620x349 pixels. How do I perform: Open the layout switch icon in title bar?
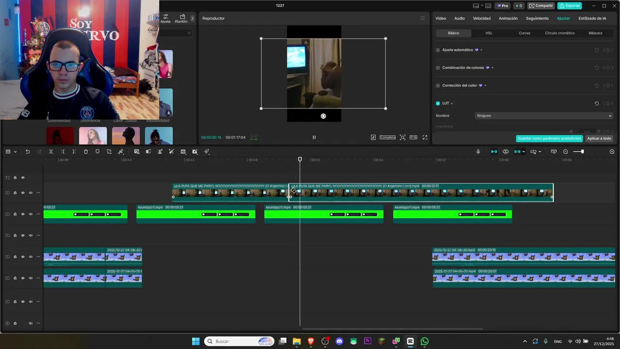pos(476,6)
